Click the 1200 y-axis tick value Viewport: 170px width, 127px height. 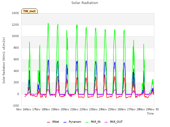15,25
